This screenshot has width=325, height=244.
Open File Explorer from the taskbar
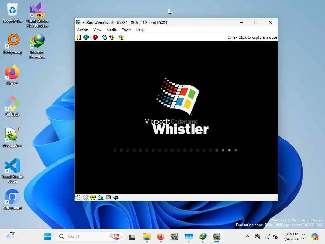[x=147, y=236]
